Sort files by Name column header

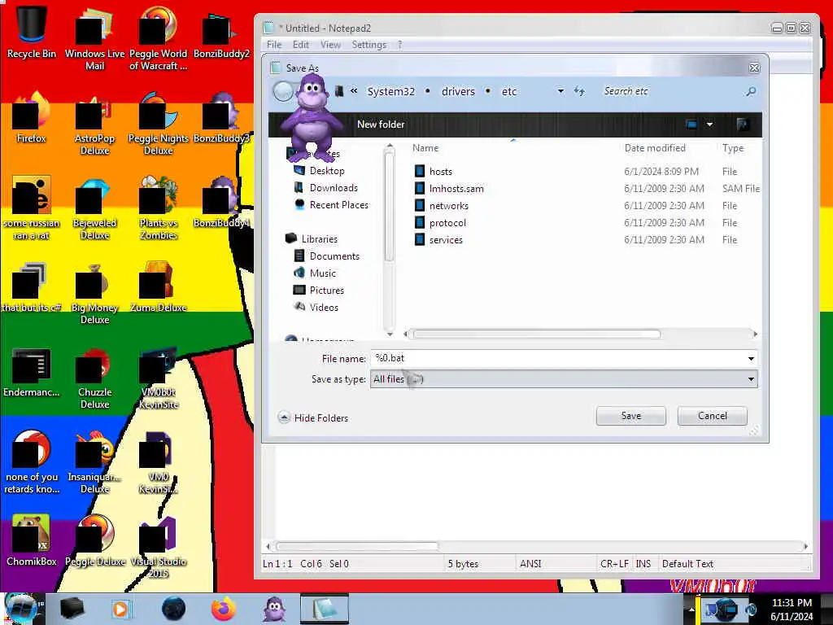pyautogui.click(x=425, y=148)
